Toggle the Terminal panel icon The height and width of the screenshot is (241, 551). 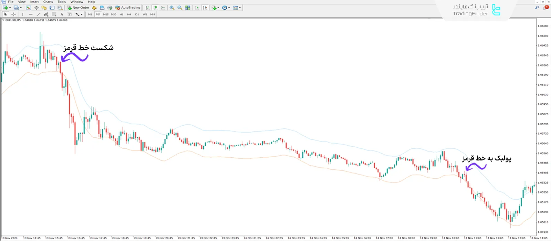(52, 8)
